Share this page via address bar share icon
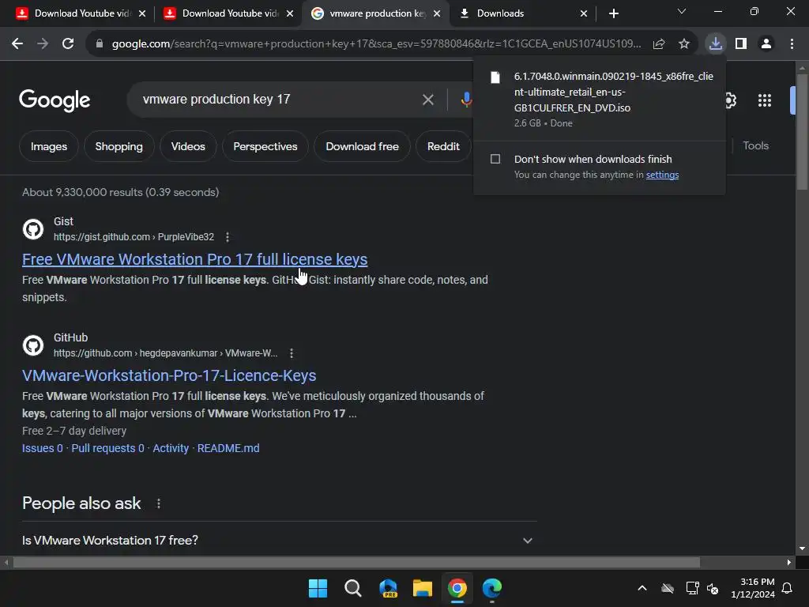 tap(658, 44)
